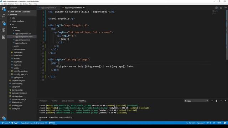Open the Selection menu
The image size is (228, 128).
[11, 4]
